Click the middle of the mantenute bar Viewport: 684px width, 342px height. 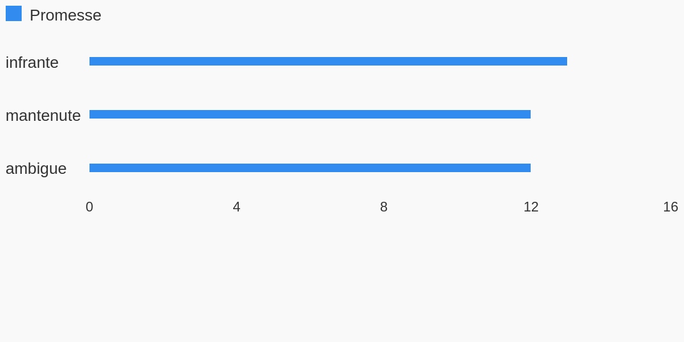[310, 114]
